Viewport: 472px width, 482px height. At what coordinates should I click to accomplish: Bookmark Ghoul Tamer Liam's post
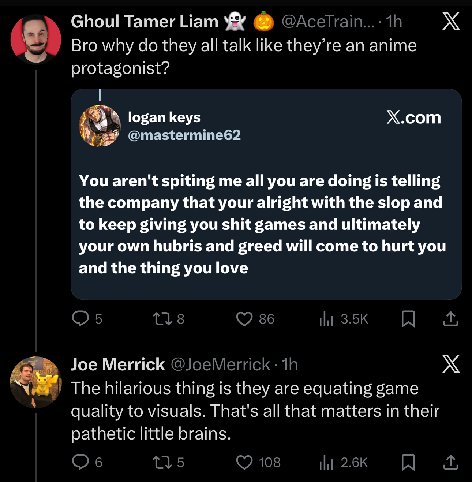(x=408, y=318)
